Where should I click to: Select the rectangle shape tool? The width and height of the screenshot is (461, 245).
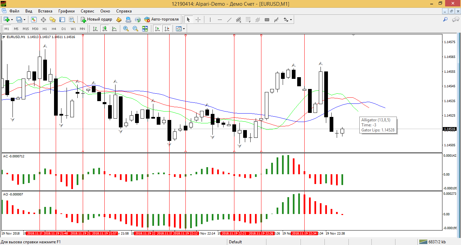pos(267,20)
